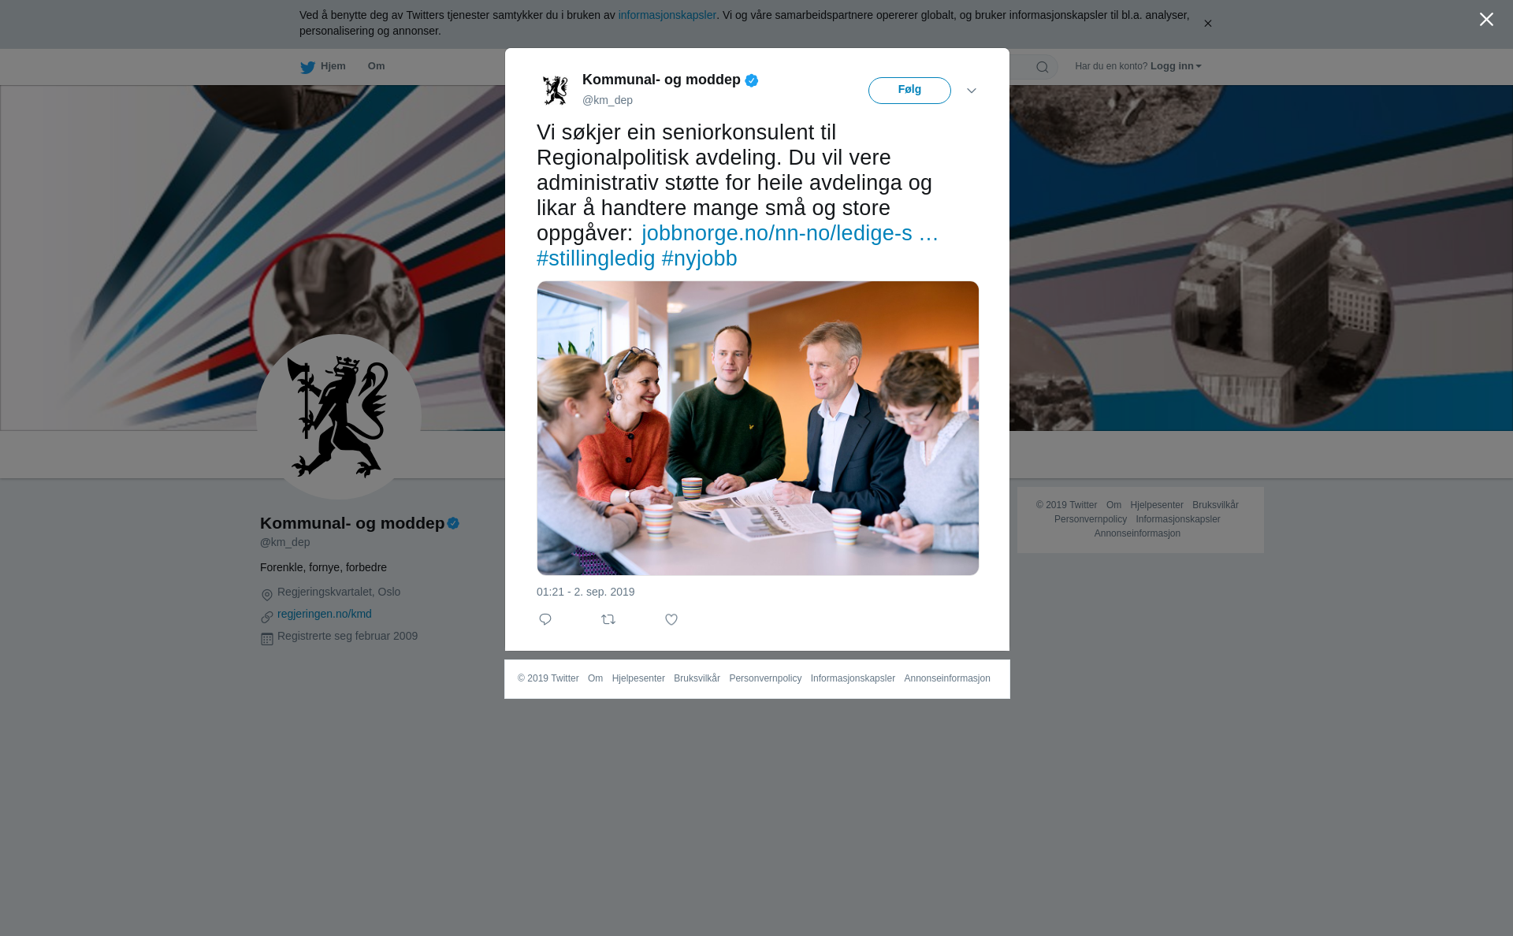Click the Twitter bird Hjem icon
1513x936 pixels.
tap(307, 67)
